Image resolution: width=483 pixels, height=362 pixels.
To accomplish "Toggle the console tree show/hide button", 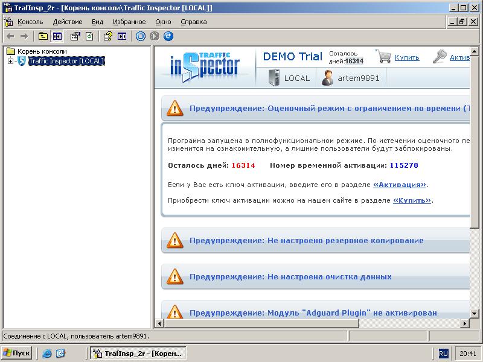I will [57, 36].
